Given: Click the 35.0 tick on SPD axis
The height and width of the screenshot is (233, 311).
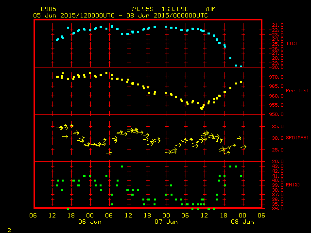Looking at the screenshot, I should pos(277,126).
